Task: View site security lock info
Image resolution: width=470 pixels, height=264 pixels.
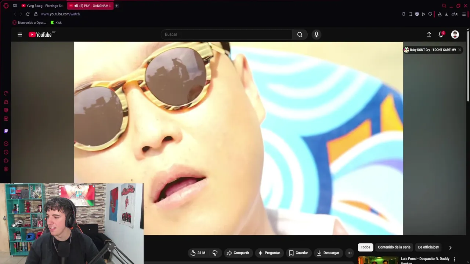Action: pyautogui.click(x=36, y=14)
